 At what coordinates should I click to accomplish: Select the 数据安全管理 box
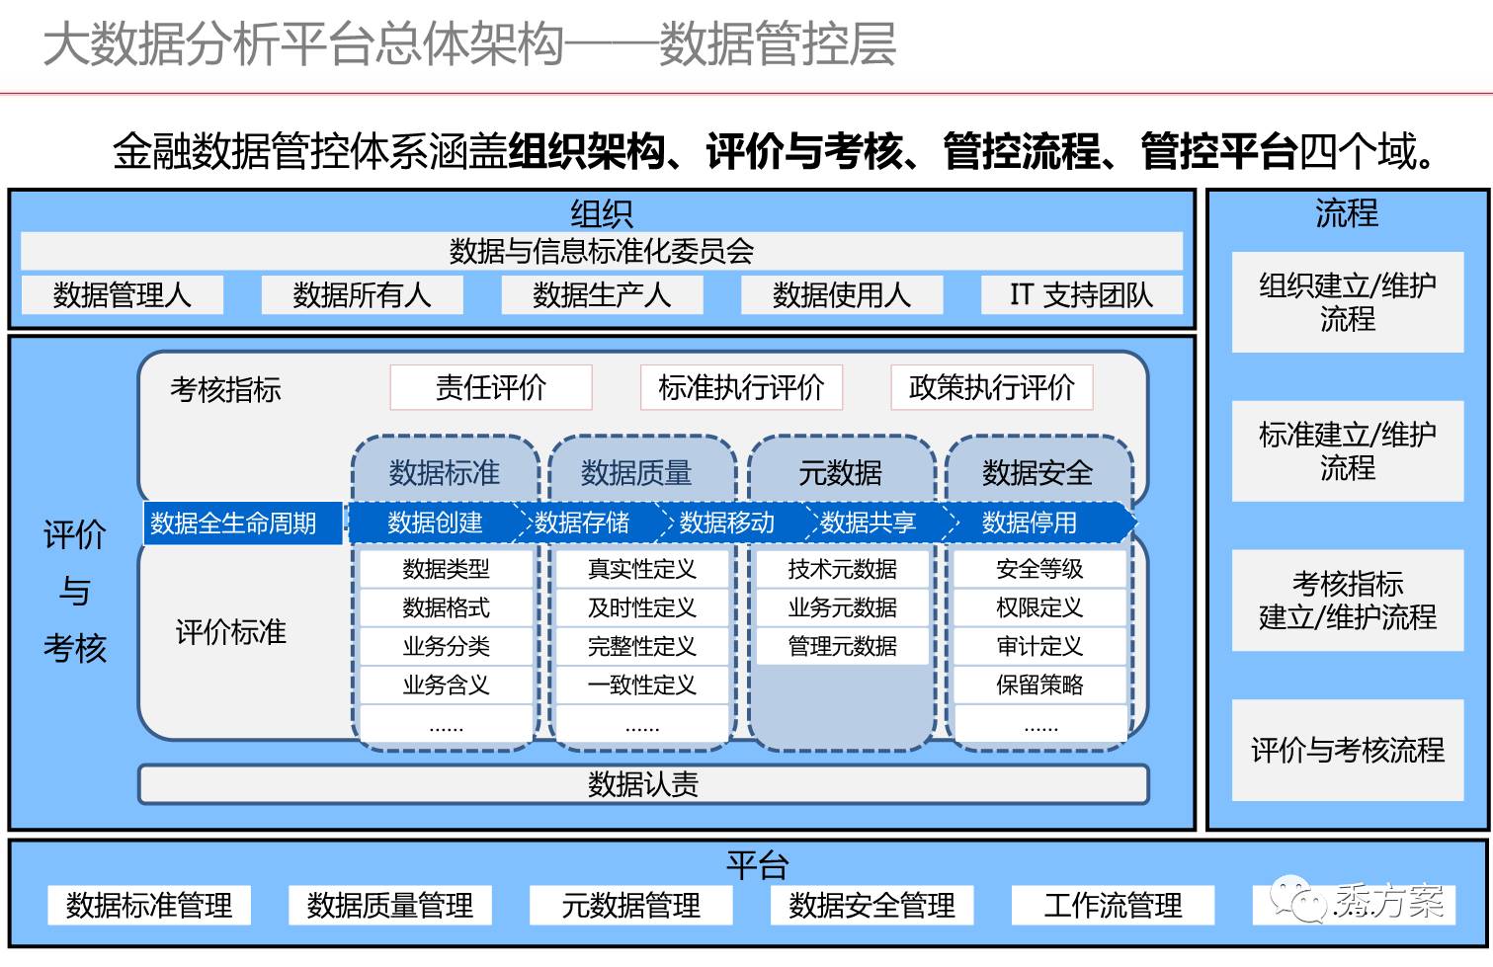pos(872,905)
